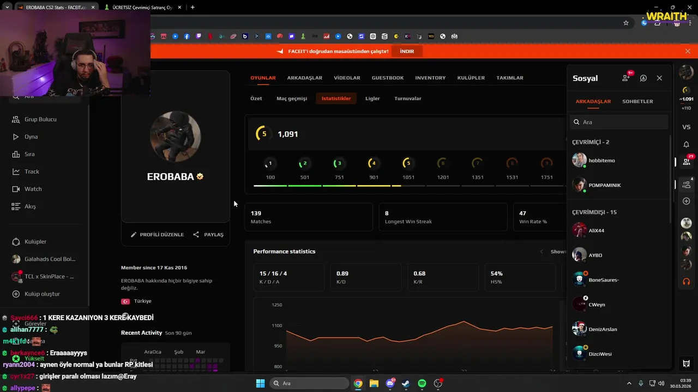The height and width of the screenshot is (392, 698).
Task: Open the EROBABA profile avatar
Action: click(x=176, y=137)
